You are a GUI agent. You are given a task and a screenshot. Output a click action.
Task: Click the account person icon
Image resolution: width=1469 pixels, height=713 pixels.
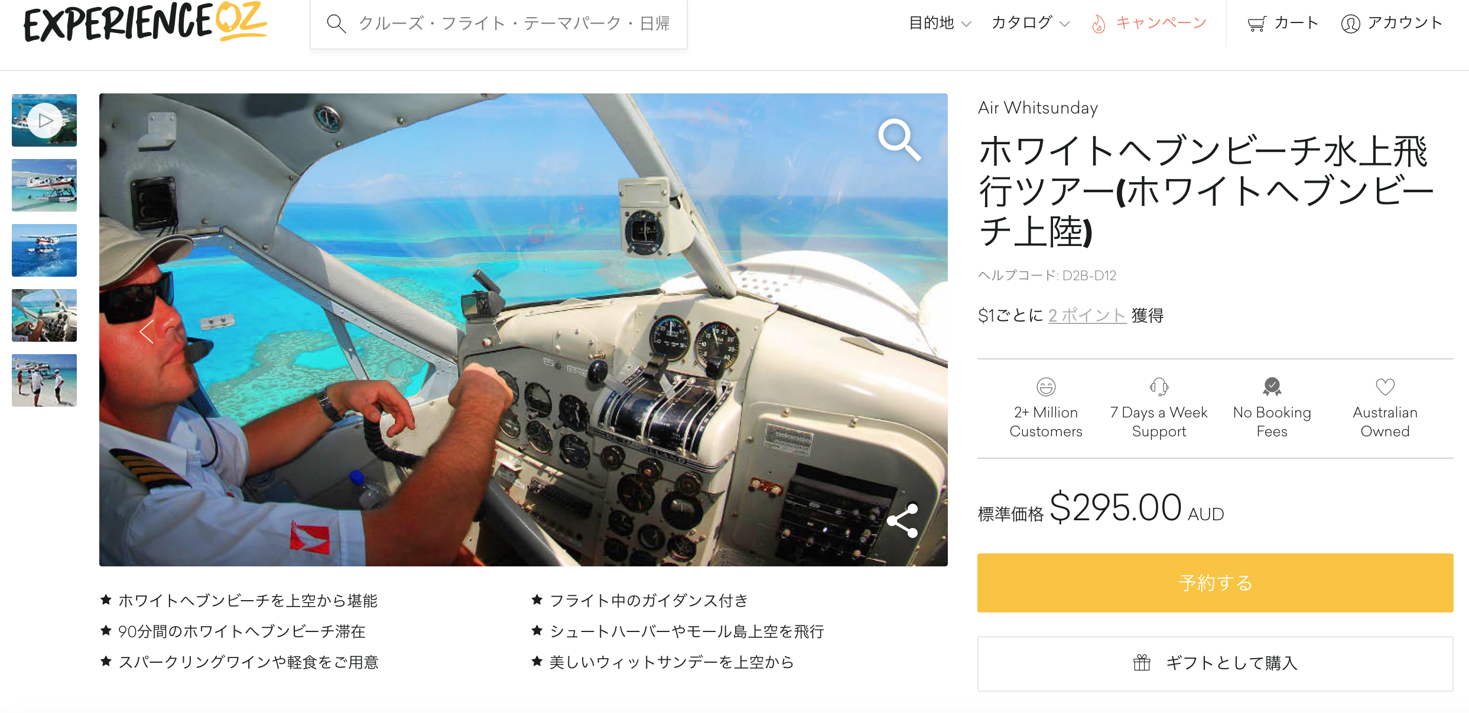tap(1350, 24)
